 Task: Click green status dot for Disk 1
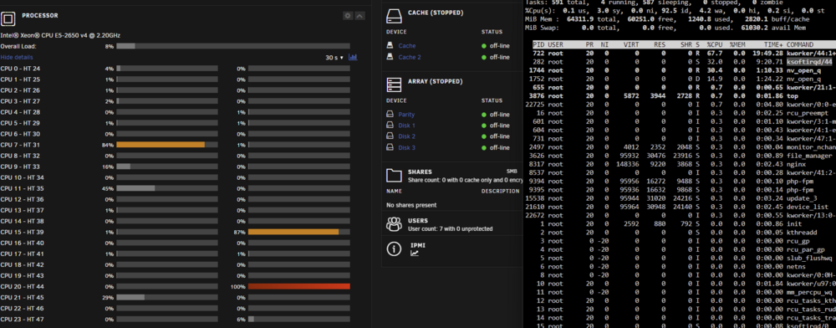click(484, 126)
